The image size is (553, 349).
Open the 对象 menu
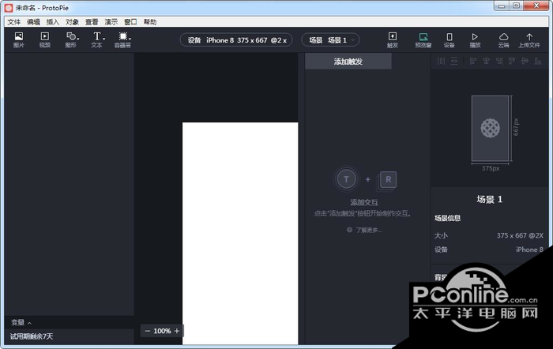tap(73, 22)
